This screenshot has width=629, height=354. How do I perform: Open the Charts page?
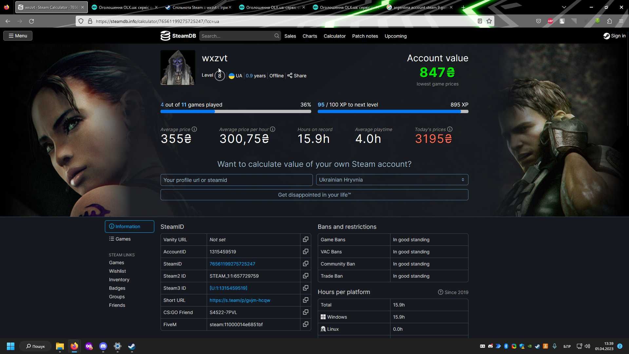coord(310,36)
